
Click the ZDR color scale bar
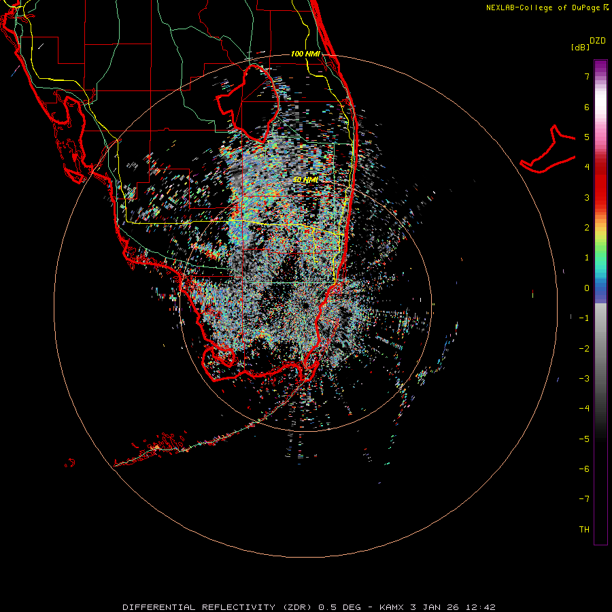coord(600,302)
